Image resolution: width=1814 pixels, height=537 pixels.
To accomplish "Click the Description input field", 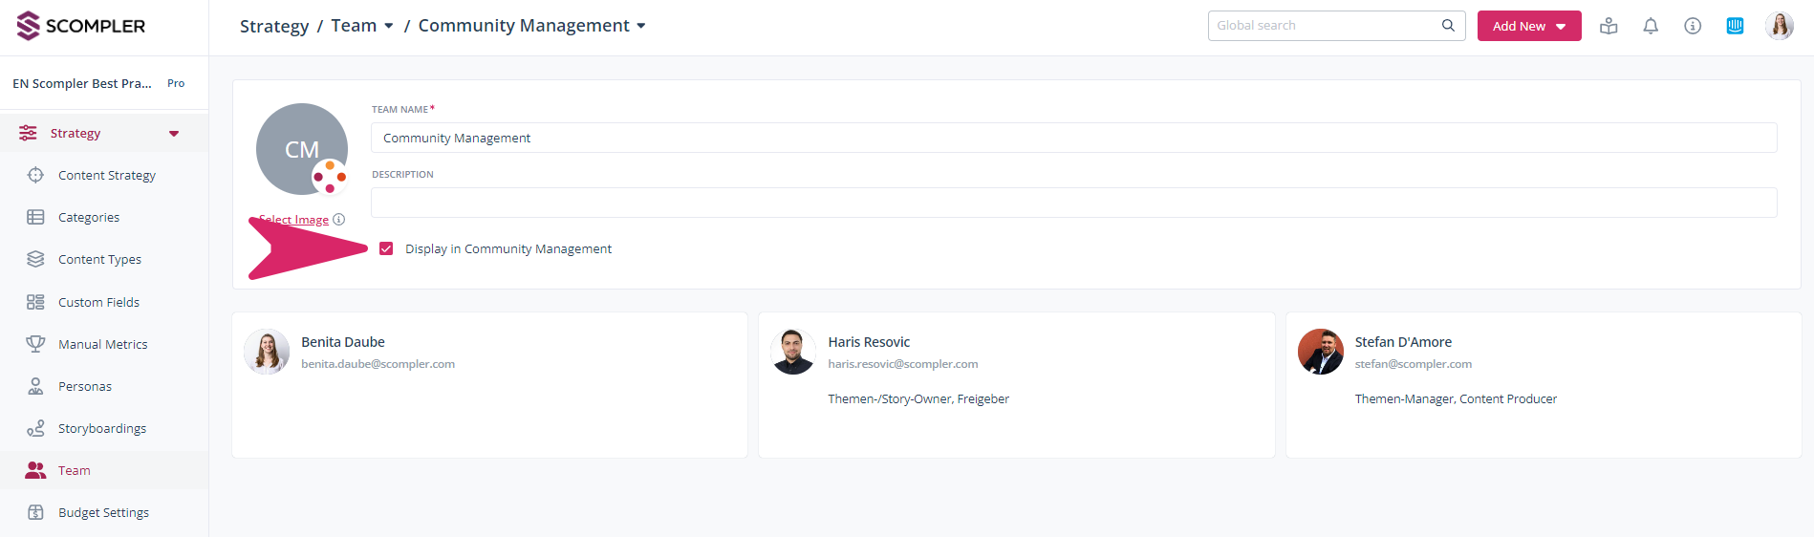I will tap(1073, 203).
